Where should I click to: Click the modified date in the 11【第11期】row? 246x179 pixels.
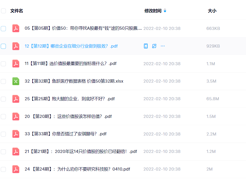coord(162,64)
